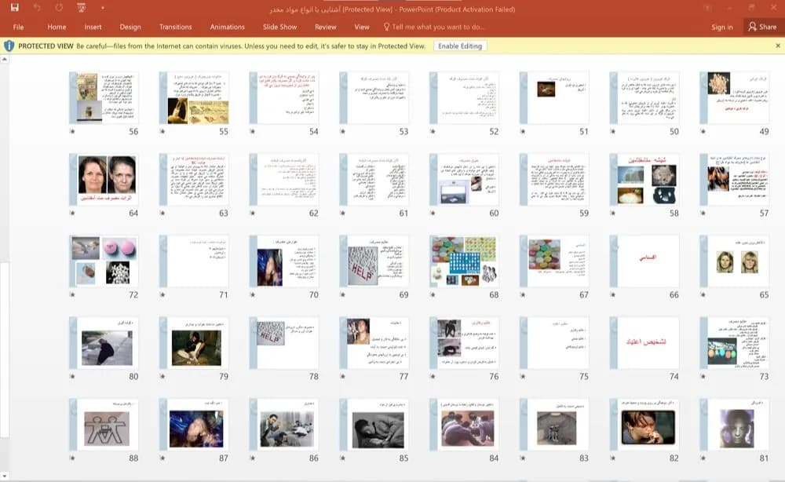Screen dimensions: 785x482
Task: Click the Start From Beginning presentation icon
Action: pyautogui.click(x=81, y=8)
